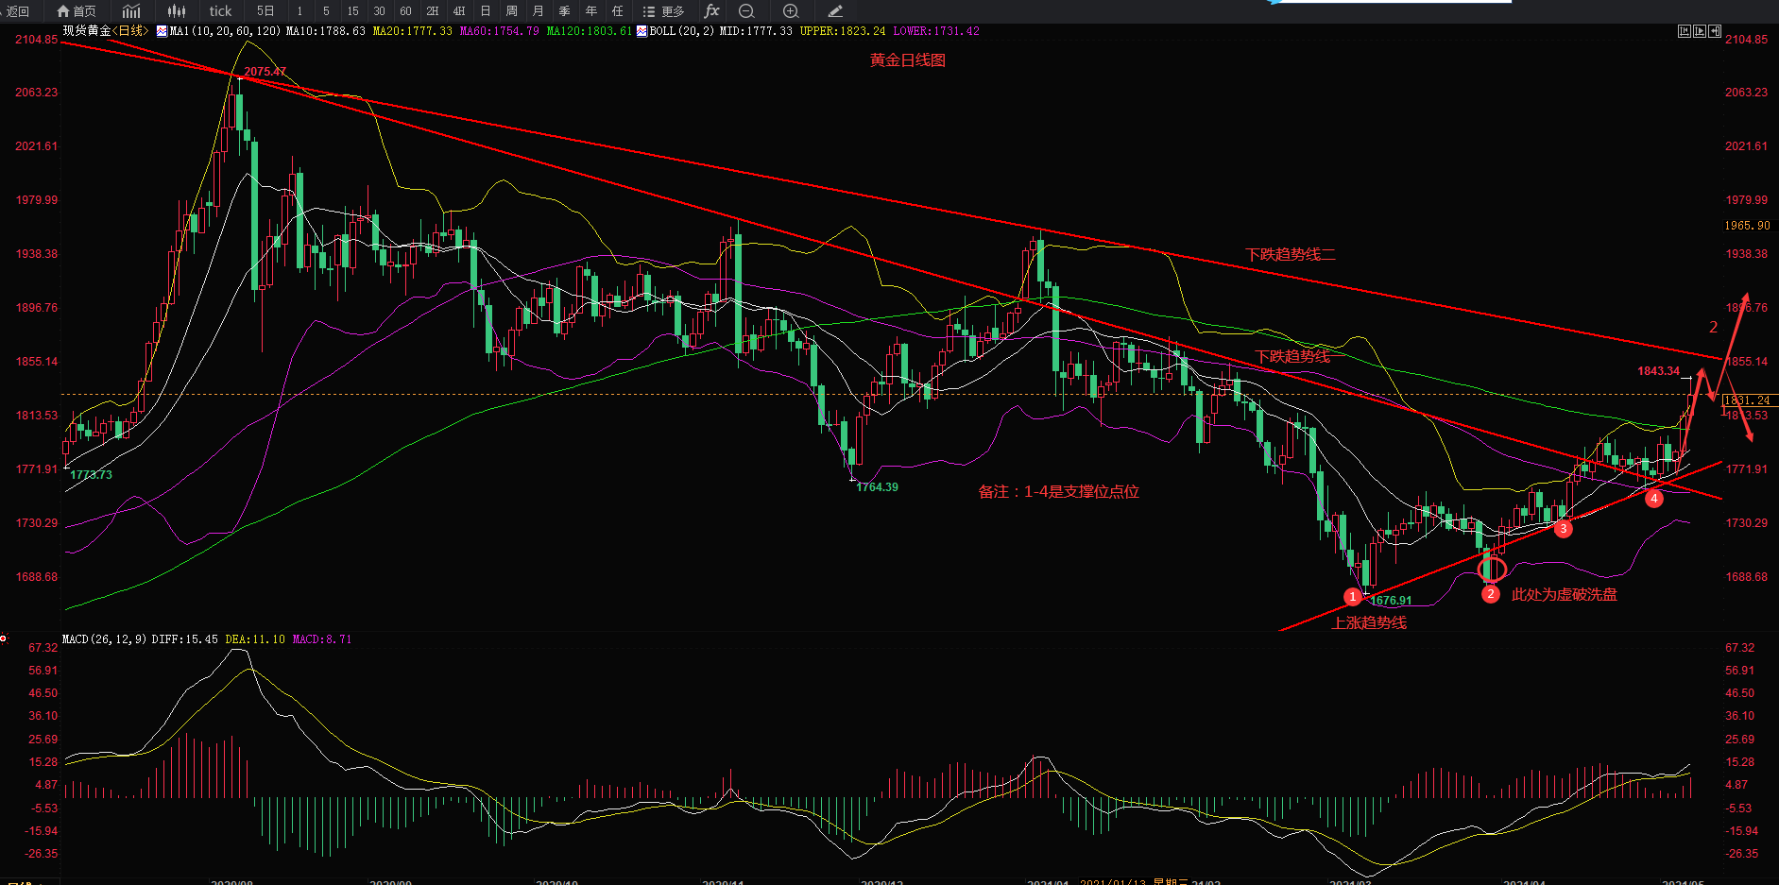The width and height of the screenshot is (1779, 885).
Task: Switch to candlestick chart view icon
Action: (x=177, y=11)
